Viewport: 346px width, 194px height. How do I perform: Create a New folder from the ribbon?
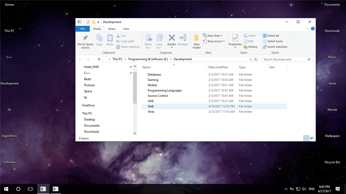(196, 41)
